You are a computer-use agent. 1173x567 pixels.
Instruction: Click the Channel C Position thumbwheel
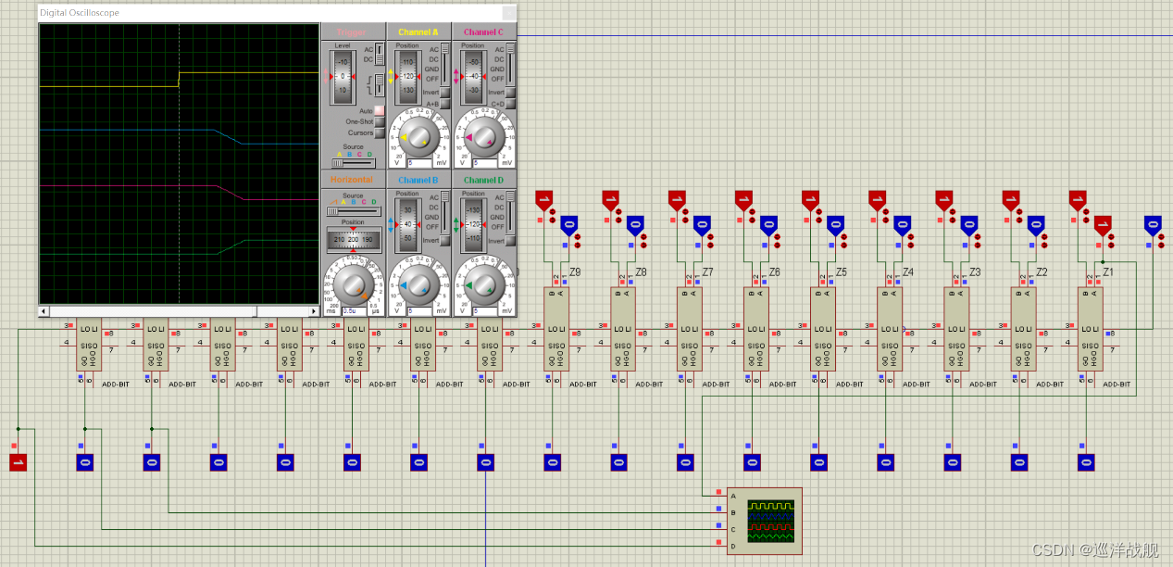pos(472,76)
